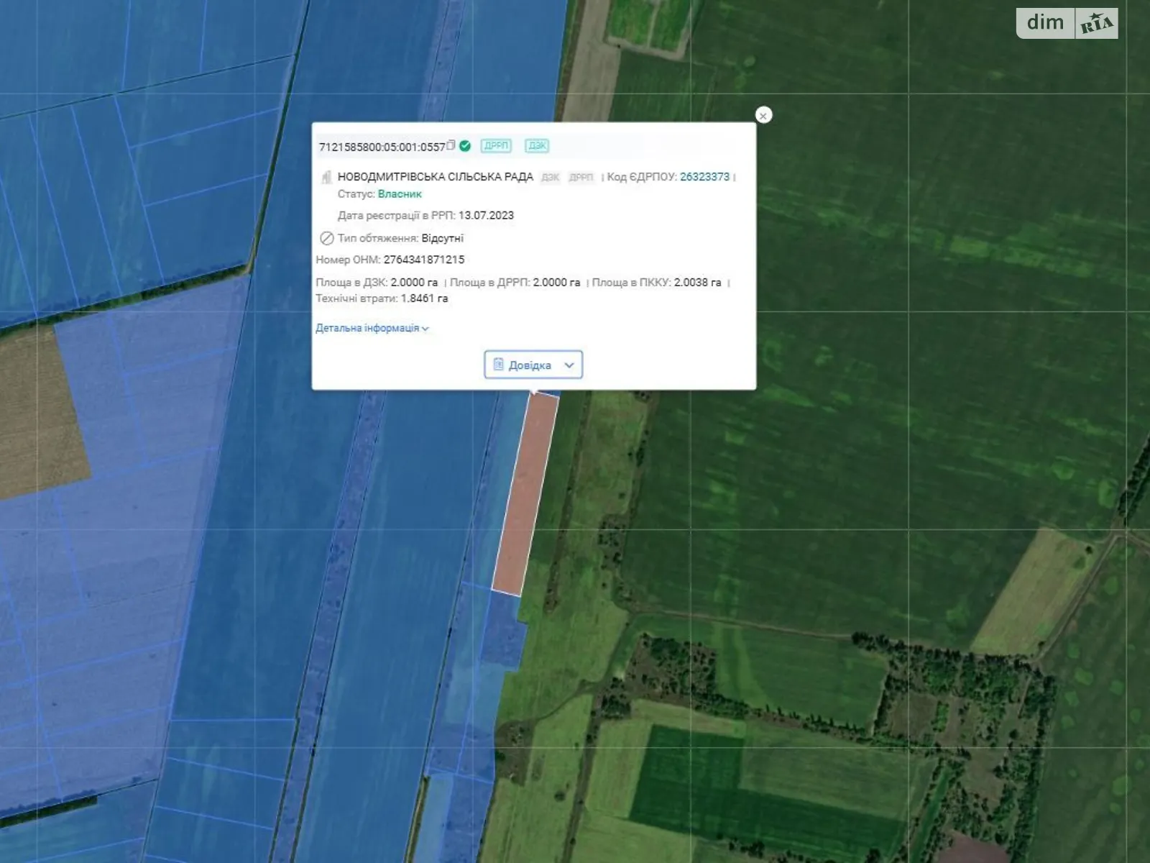Click the owner name НОВОДМИТРІВСЬКА СІЛЬСЬКА РАДА
The width and height of the screenshot is (1150, 863).
tap(435, 177)
